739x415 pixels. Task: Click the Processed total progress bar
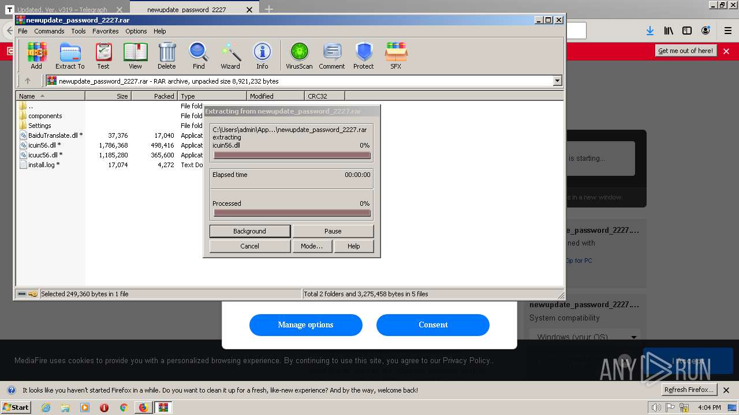coord(292,213)
